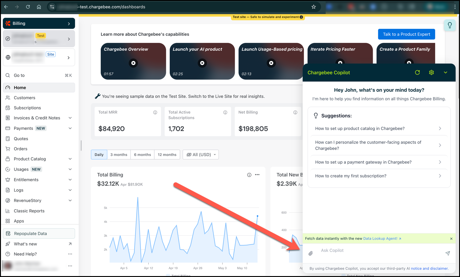Open the Billing product switcher
Screen dimensions: 460x277
click(39, 24)
